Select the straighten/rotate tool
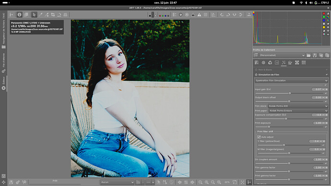 pyautogui.click(x=59, y=14)
